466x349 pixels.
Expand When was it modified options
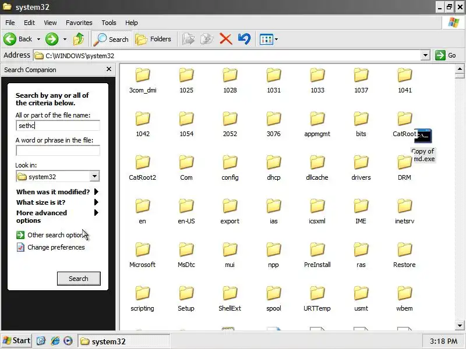[57, 192]
